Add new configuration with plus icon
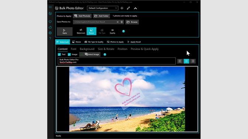 pyautogui.click(x=122, y=8)
